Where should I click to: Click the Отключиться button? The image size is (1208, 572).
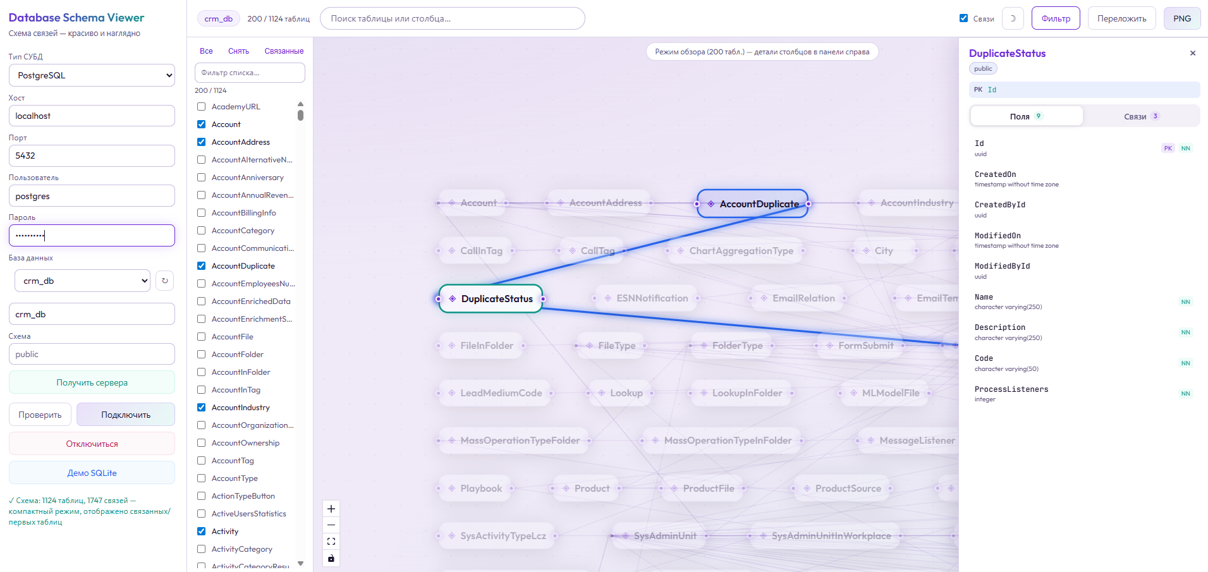[x=92, y=444]
